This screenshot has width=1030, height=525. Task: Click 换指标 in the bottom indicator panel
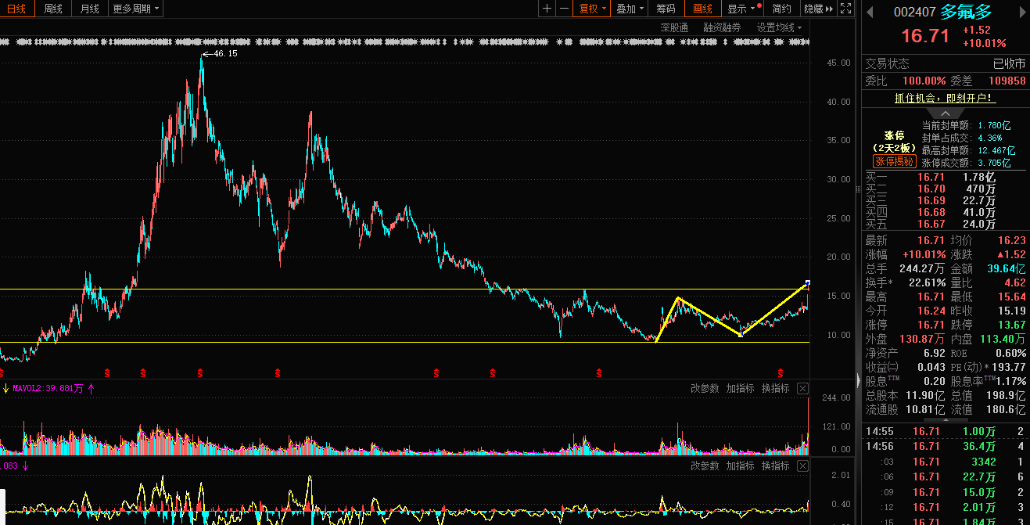click(775, 466)
